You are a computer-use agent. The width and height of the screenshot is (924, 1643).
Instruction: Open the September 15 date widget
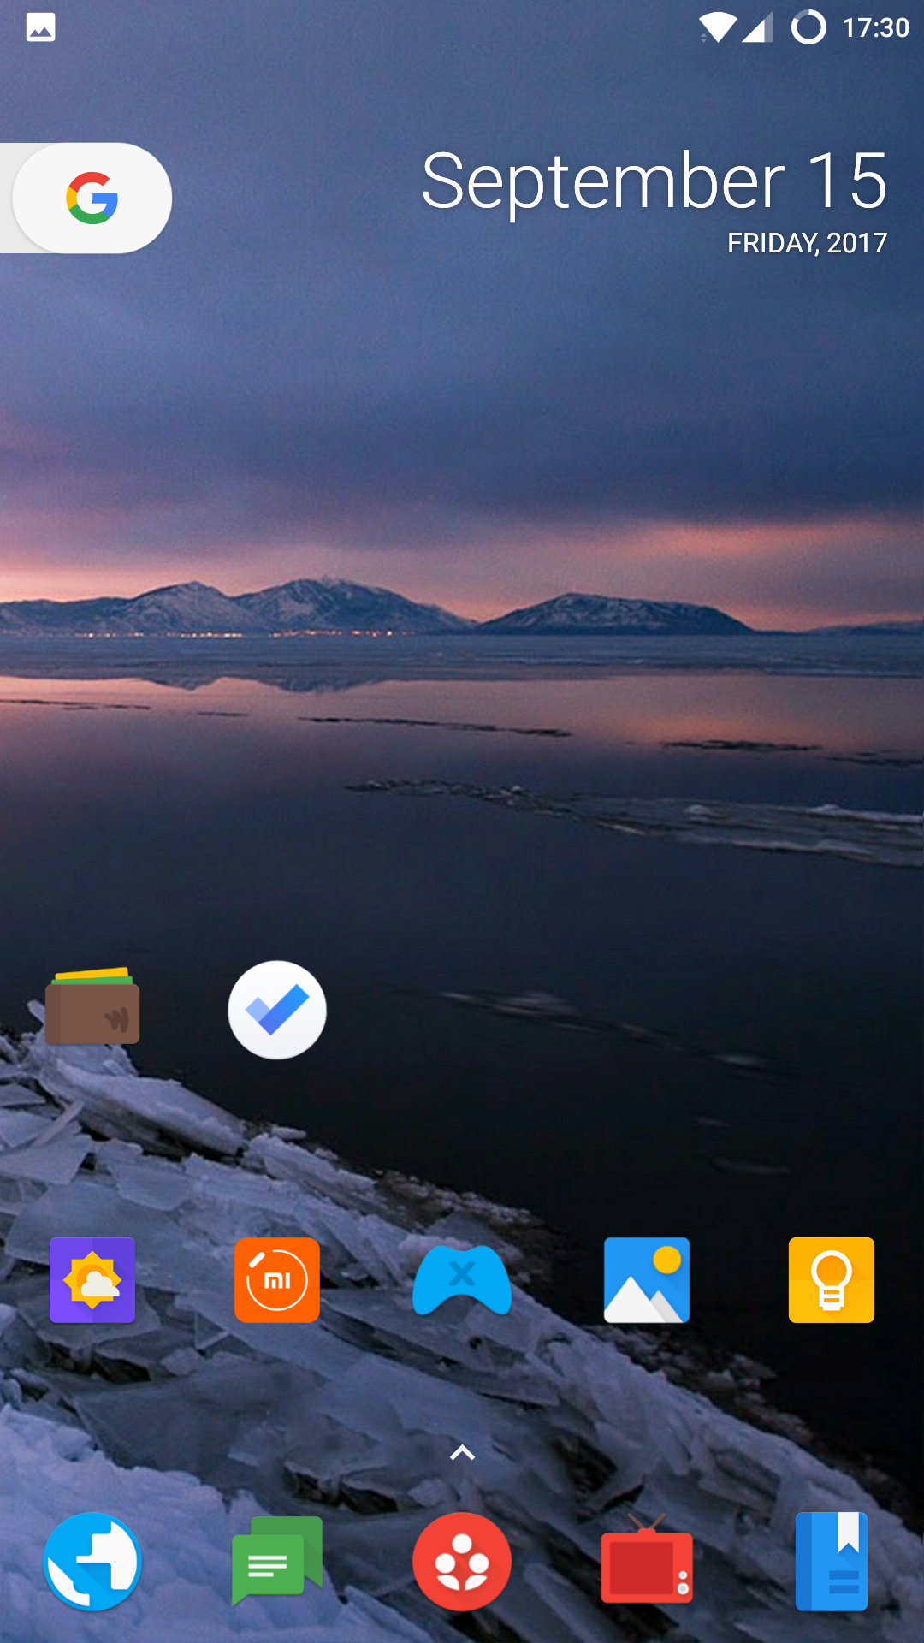pos(654,181)
